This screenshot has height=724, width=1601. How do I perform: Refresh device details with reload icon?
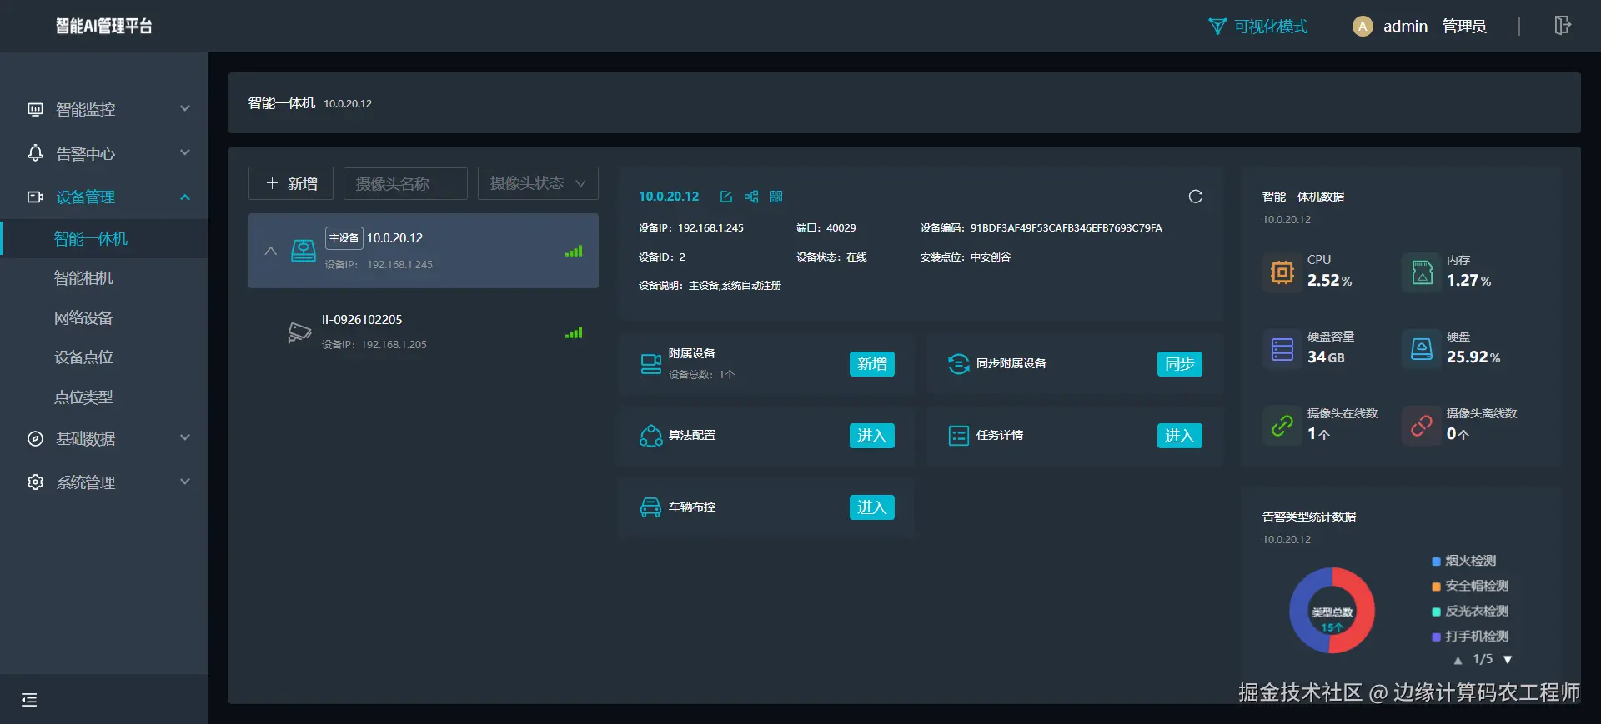pyautogui.click(x=1196, y=197)
